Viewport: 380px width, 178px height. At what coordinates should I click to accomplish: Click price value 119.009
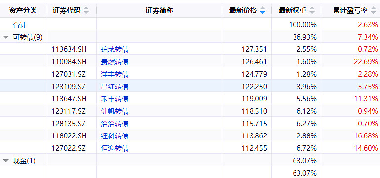(254, 99)
